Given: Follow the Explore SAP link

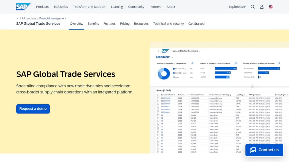Looking at the screenshot, I should tap(237, 7).
